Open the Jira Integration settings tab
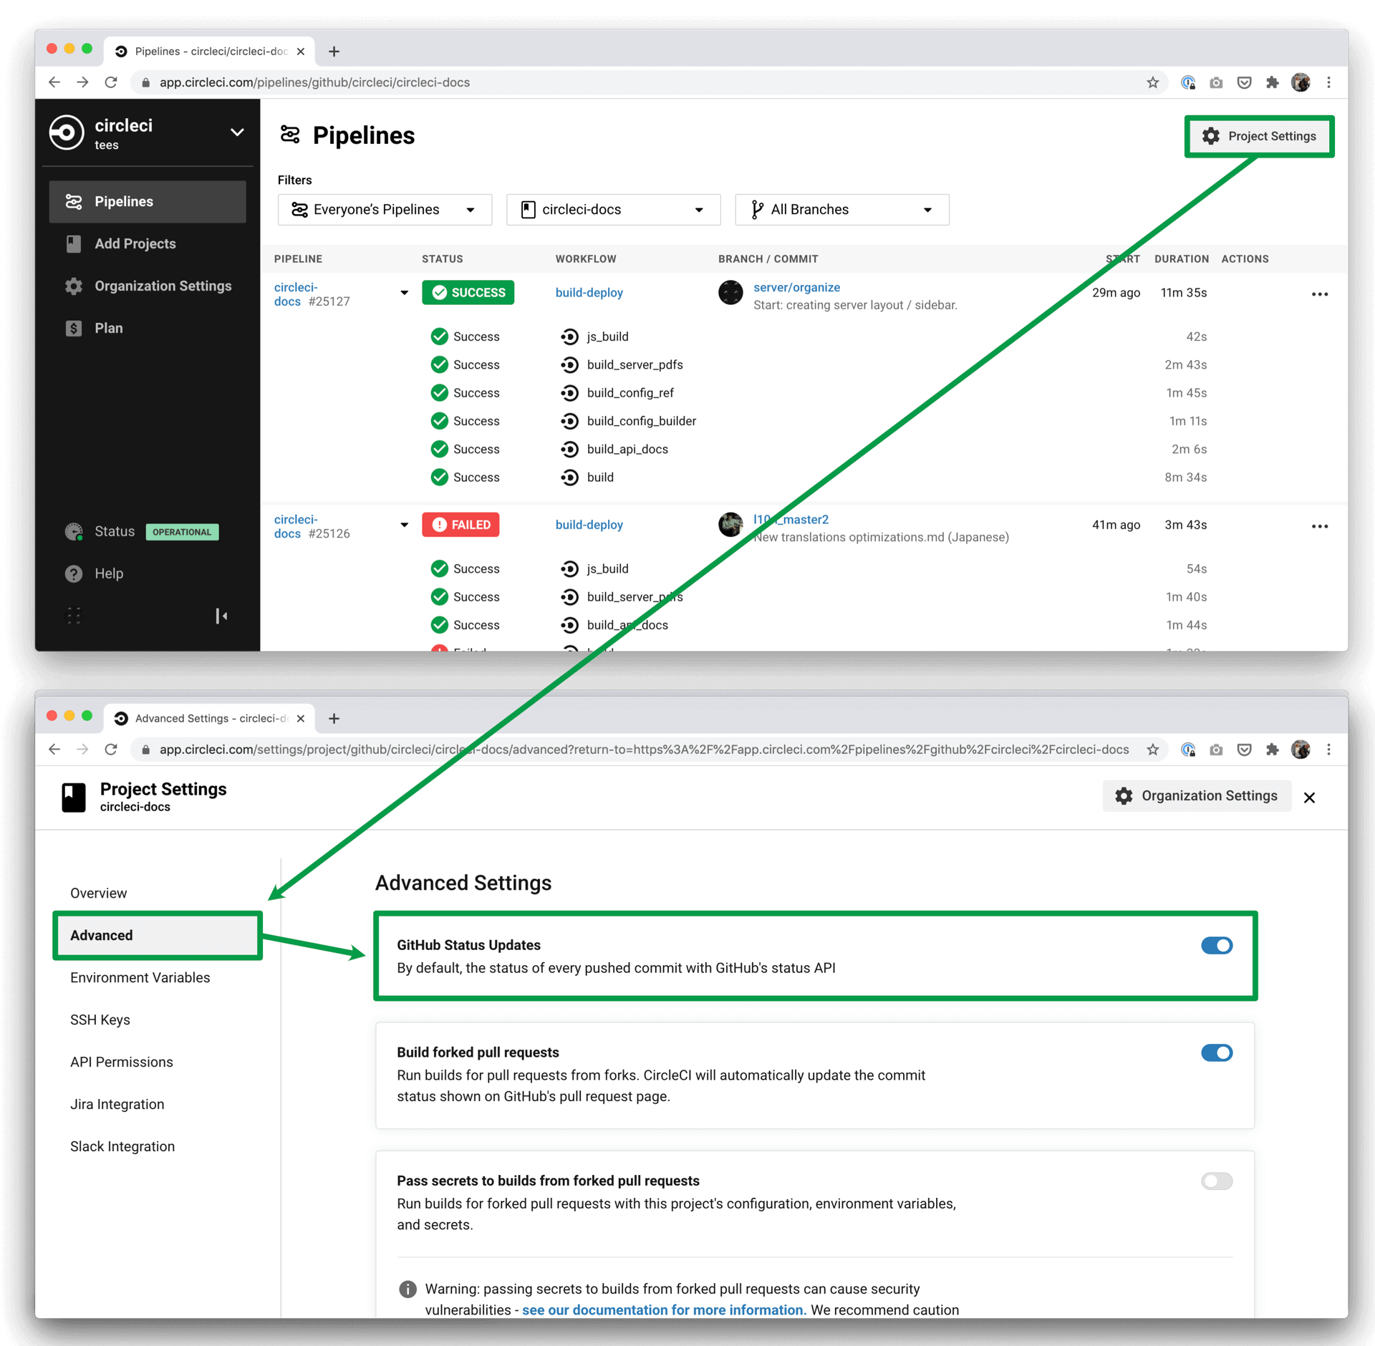The image size is (1375, 1346). (117, 1105)
